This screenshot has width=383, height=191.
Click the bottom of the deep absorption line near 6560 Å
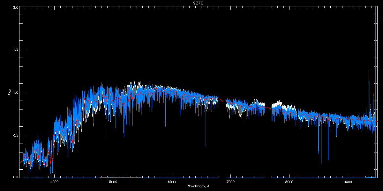[x=205, y=146]
